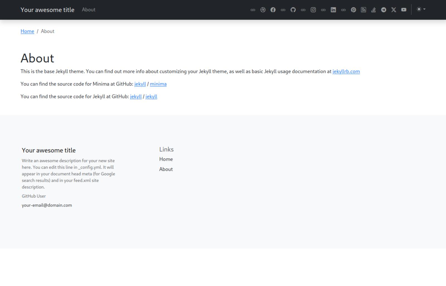This screenshot has width=446, height=286.
Task: Open the X (Twitter) icon
Action: 394,10
